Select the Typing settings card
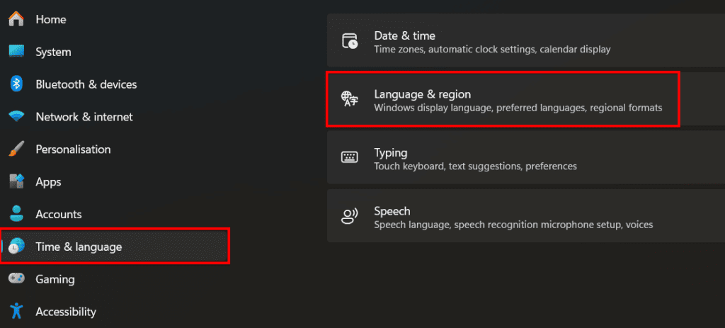 coord(524,158)
